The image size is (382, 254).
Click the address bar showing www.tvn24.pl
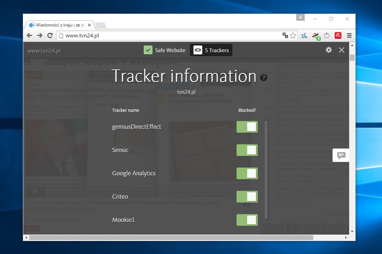click(169, 35)
